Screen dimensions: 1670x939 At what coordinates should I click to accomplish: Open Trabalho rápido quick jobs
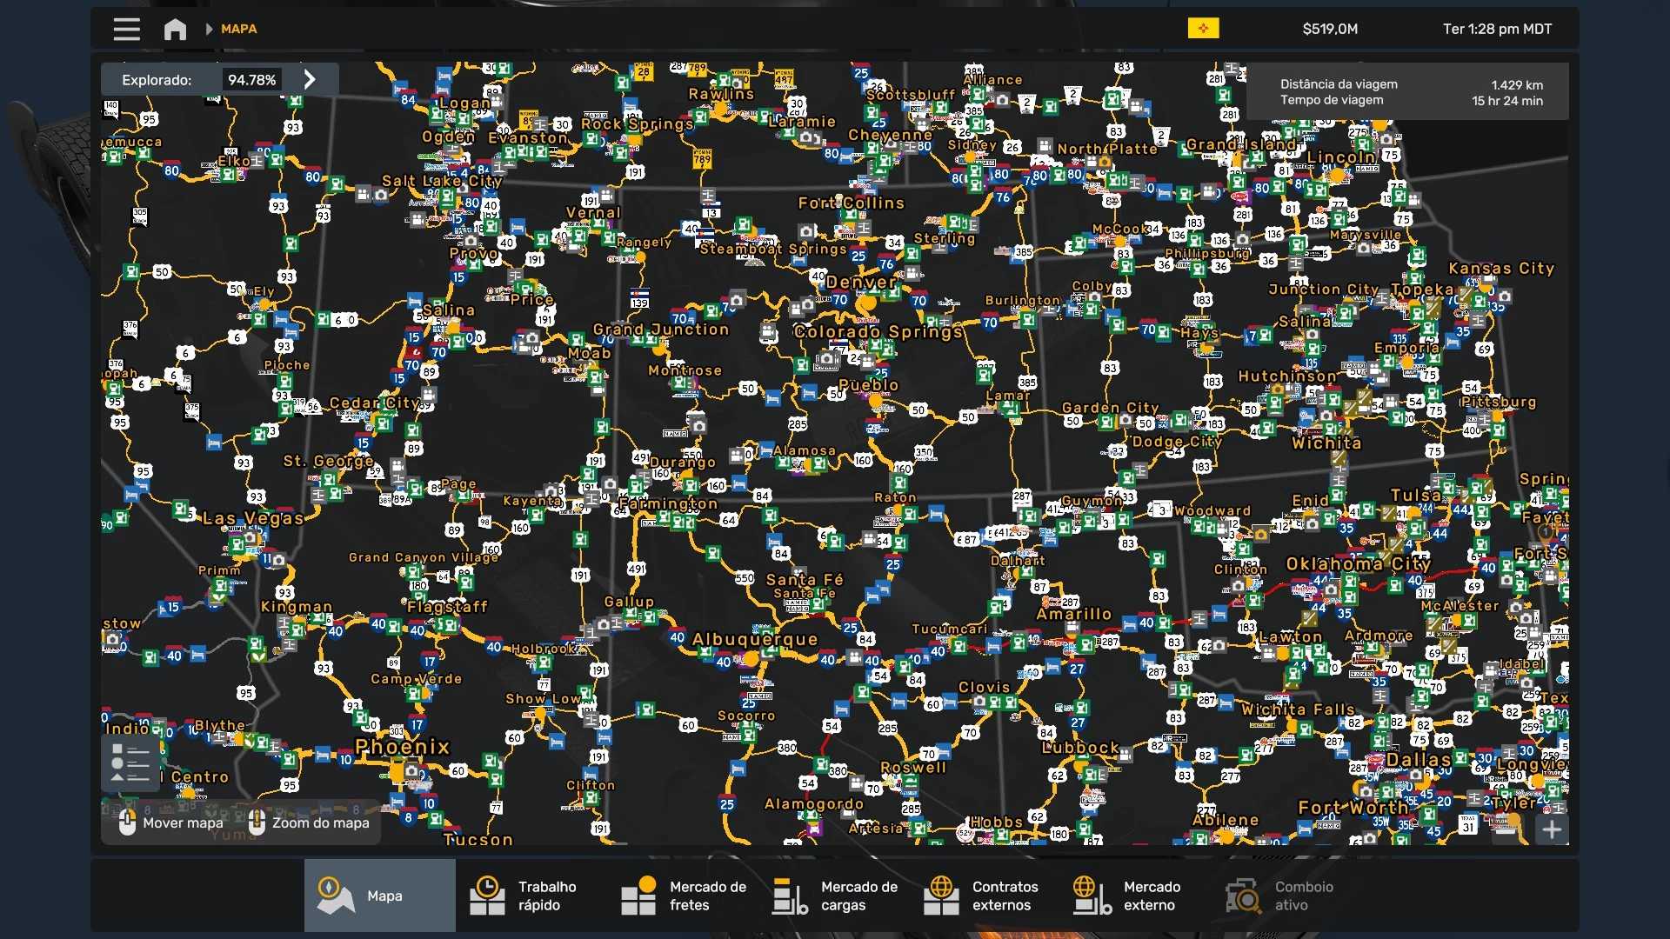530,896
